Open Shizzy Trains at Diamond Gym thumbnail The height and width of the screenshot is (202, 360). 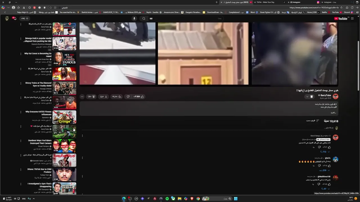click(64, 88)
